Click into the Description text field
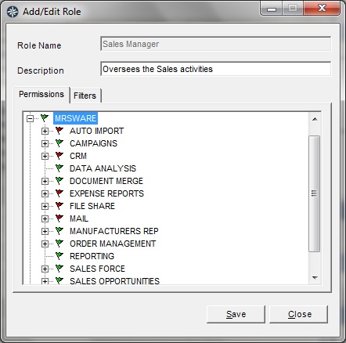Image resolution: width=346 pixels, height=343 pixels. [216, 69]
